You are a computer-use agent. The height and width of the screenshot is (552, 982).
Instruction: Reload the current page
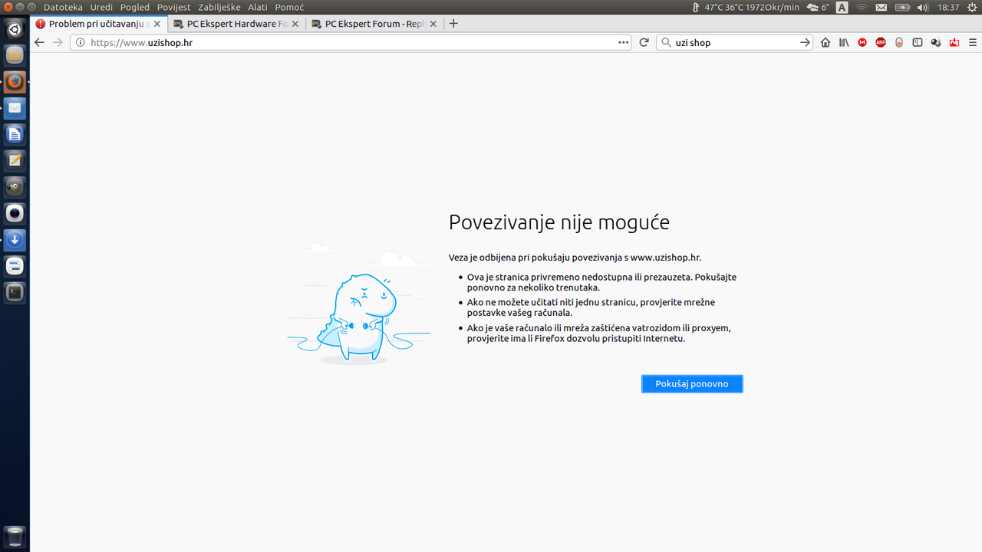coord(644,43)
